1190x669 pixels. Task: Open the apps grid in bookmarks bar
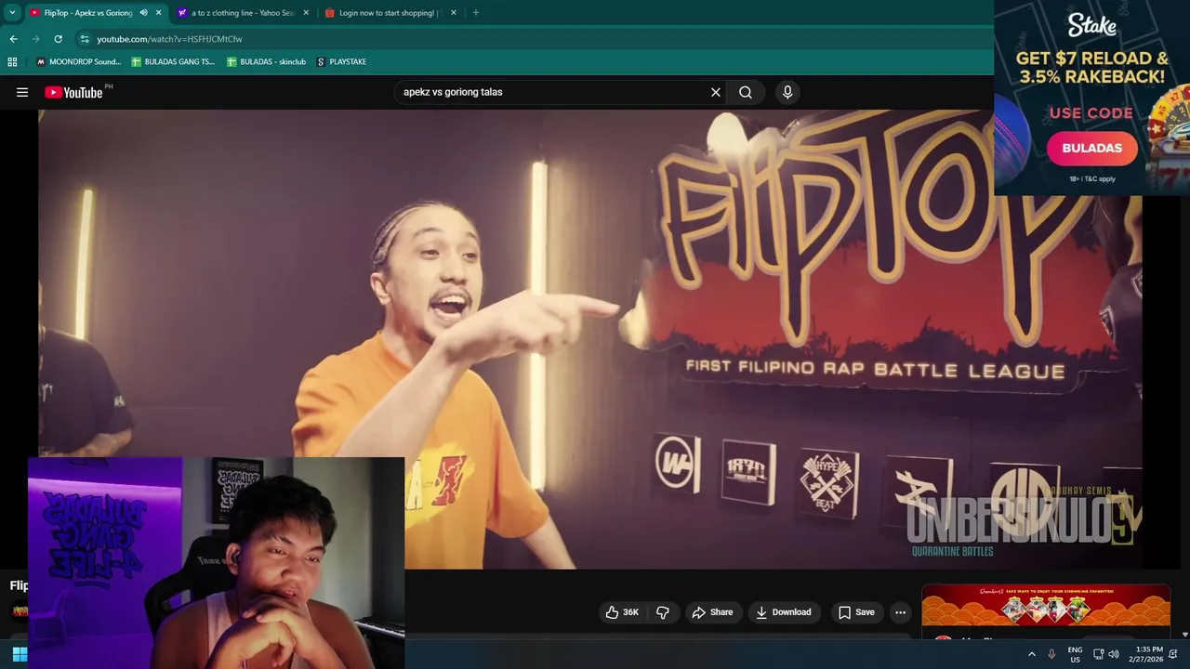[x=12, y=61]
